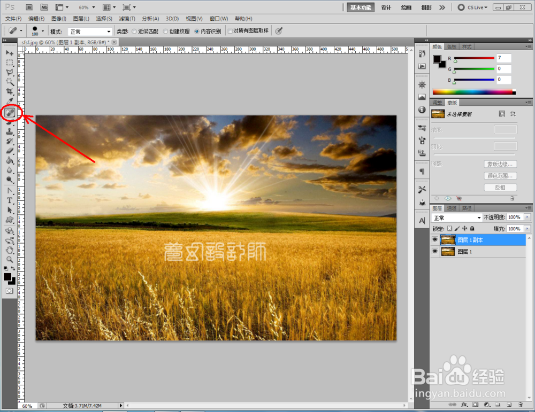Viewport: 535px width, 412px height.
Task: Select the Dodge tool
Action: point(10,179)
